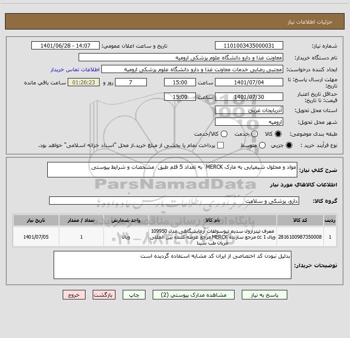Click the need date cell 1401/07/05

(x=36, y=237)
